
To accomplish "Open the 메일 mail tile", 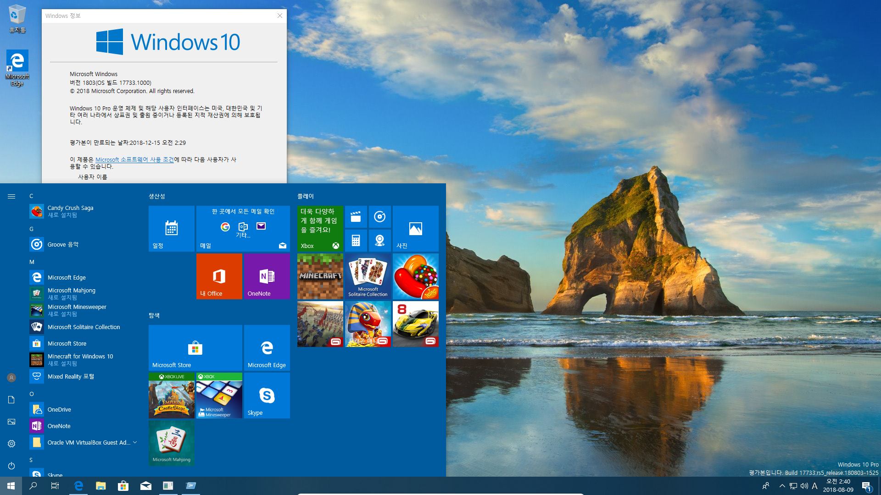I will coord(243,229).
